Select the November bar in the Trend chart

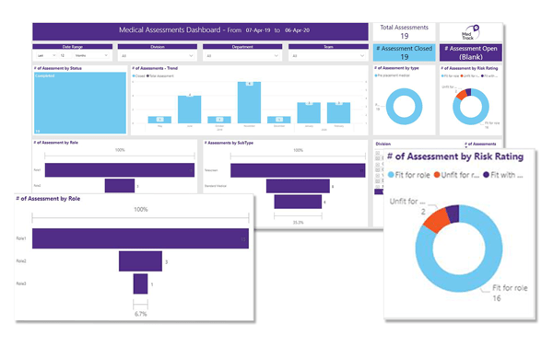coord(250,102)
